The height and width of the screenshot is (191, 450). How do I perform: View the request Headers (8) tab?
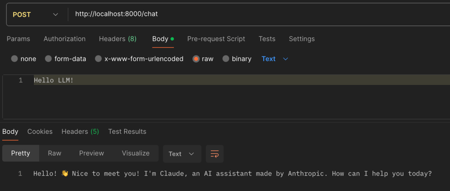(118, 39)
